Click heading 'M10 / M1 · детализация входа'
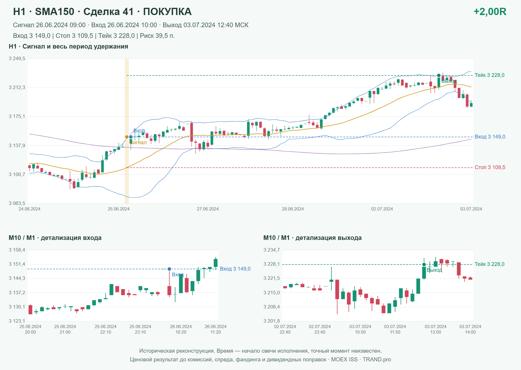The image size is (521, 370). (55, 238)
